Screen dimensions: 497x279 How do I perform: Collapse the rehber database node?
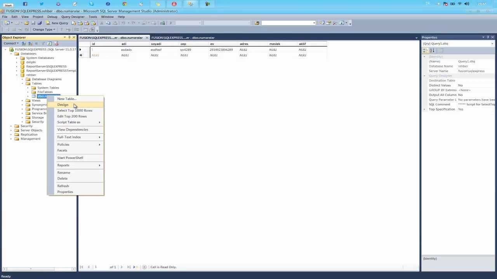(x=17, y=75)
